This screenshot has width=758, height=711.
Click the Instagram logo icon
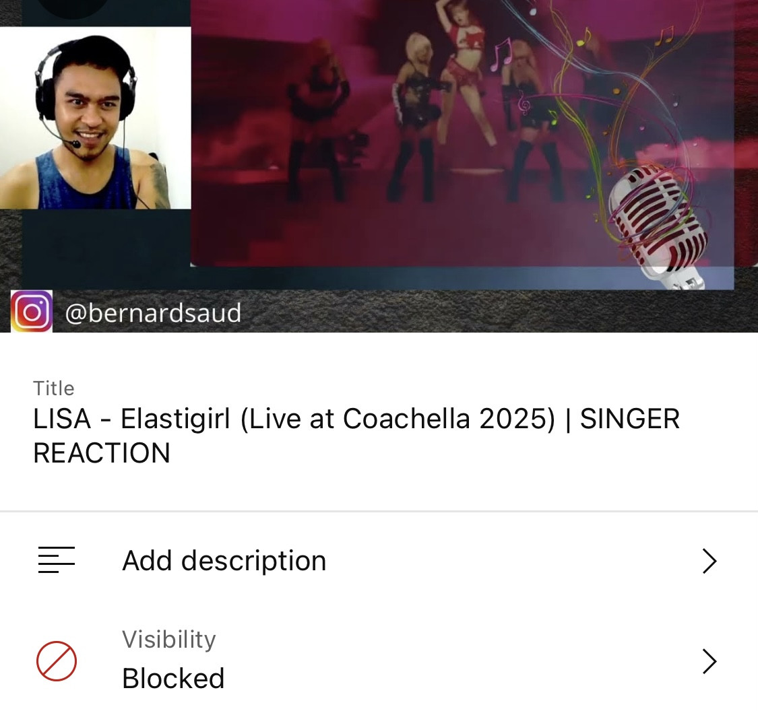(32, 312)
